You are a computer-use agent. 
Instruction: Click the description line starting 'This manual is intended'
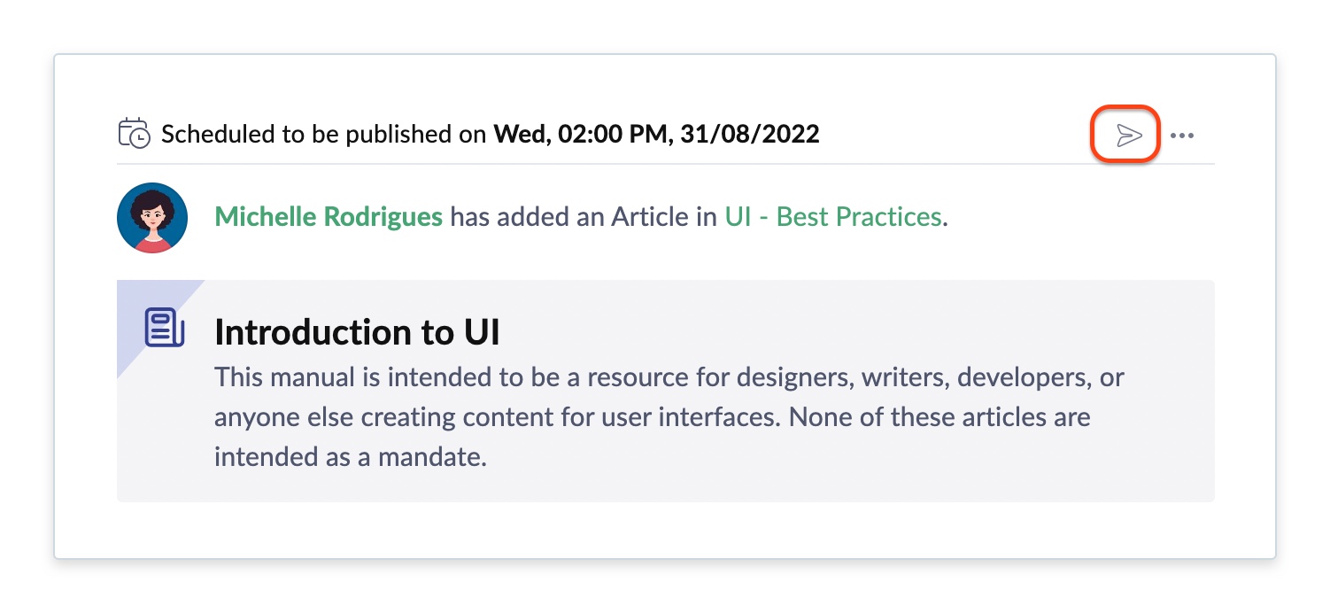(669, 377)
